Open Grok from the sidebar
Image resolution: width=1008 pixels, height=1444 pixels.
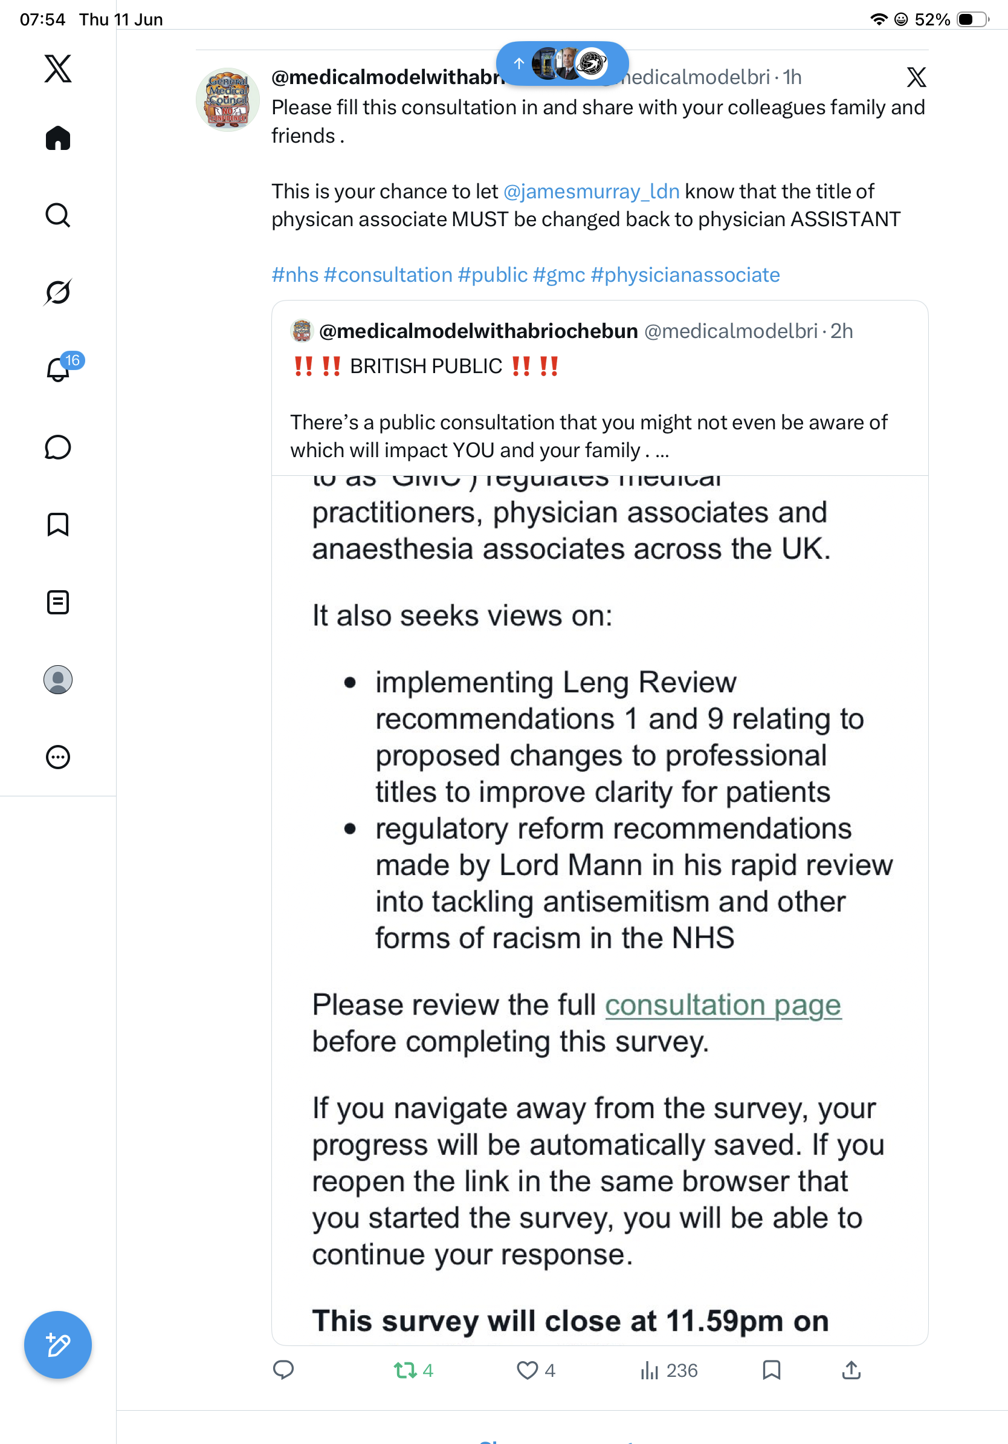(58, 292)
